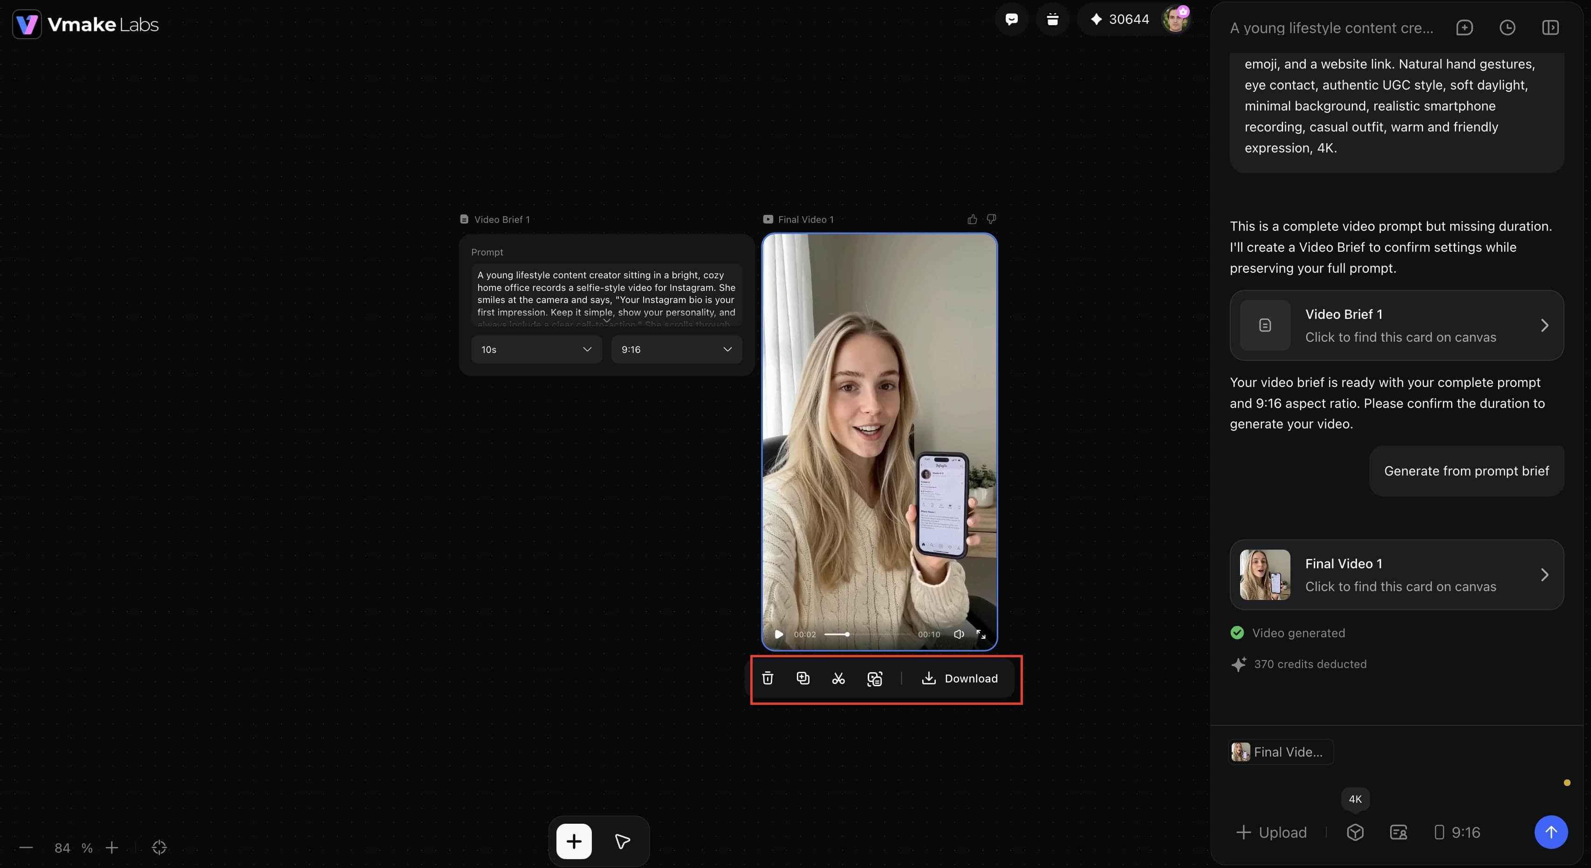Mute the video with the speaker icon
Screen dimensions: 1591x868
tap(959, 634)
